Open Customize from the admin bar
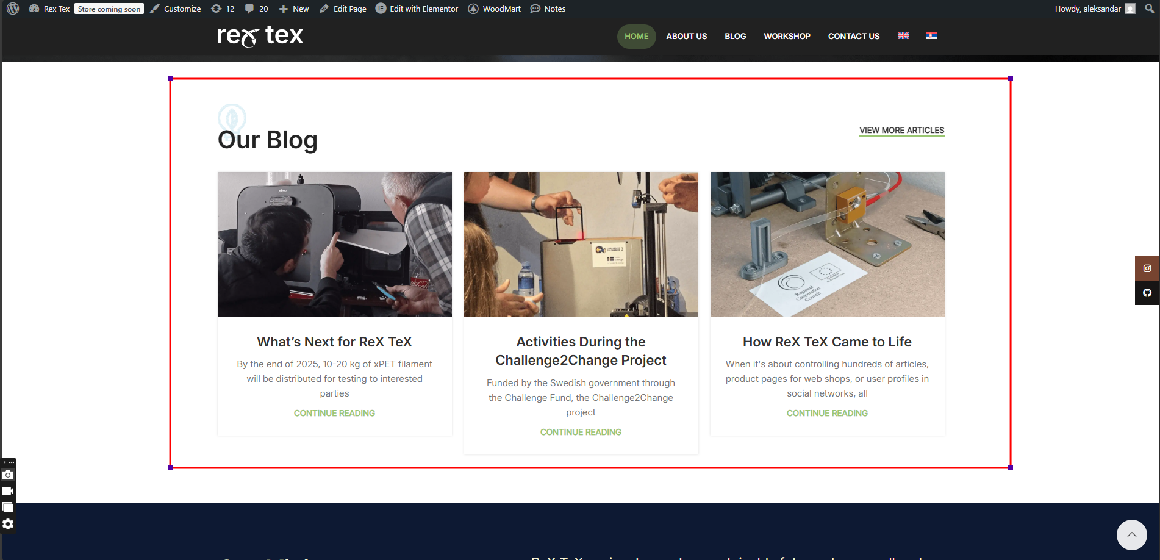Image resolution: width=1160 pixels, height=560 pixels. 176,9
